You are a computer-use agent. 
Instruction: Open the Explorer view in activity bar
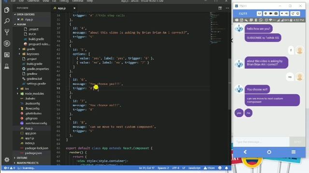click(x=7, y=10)
